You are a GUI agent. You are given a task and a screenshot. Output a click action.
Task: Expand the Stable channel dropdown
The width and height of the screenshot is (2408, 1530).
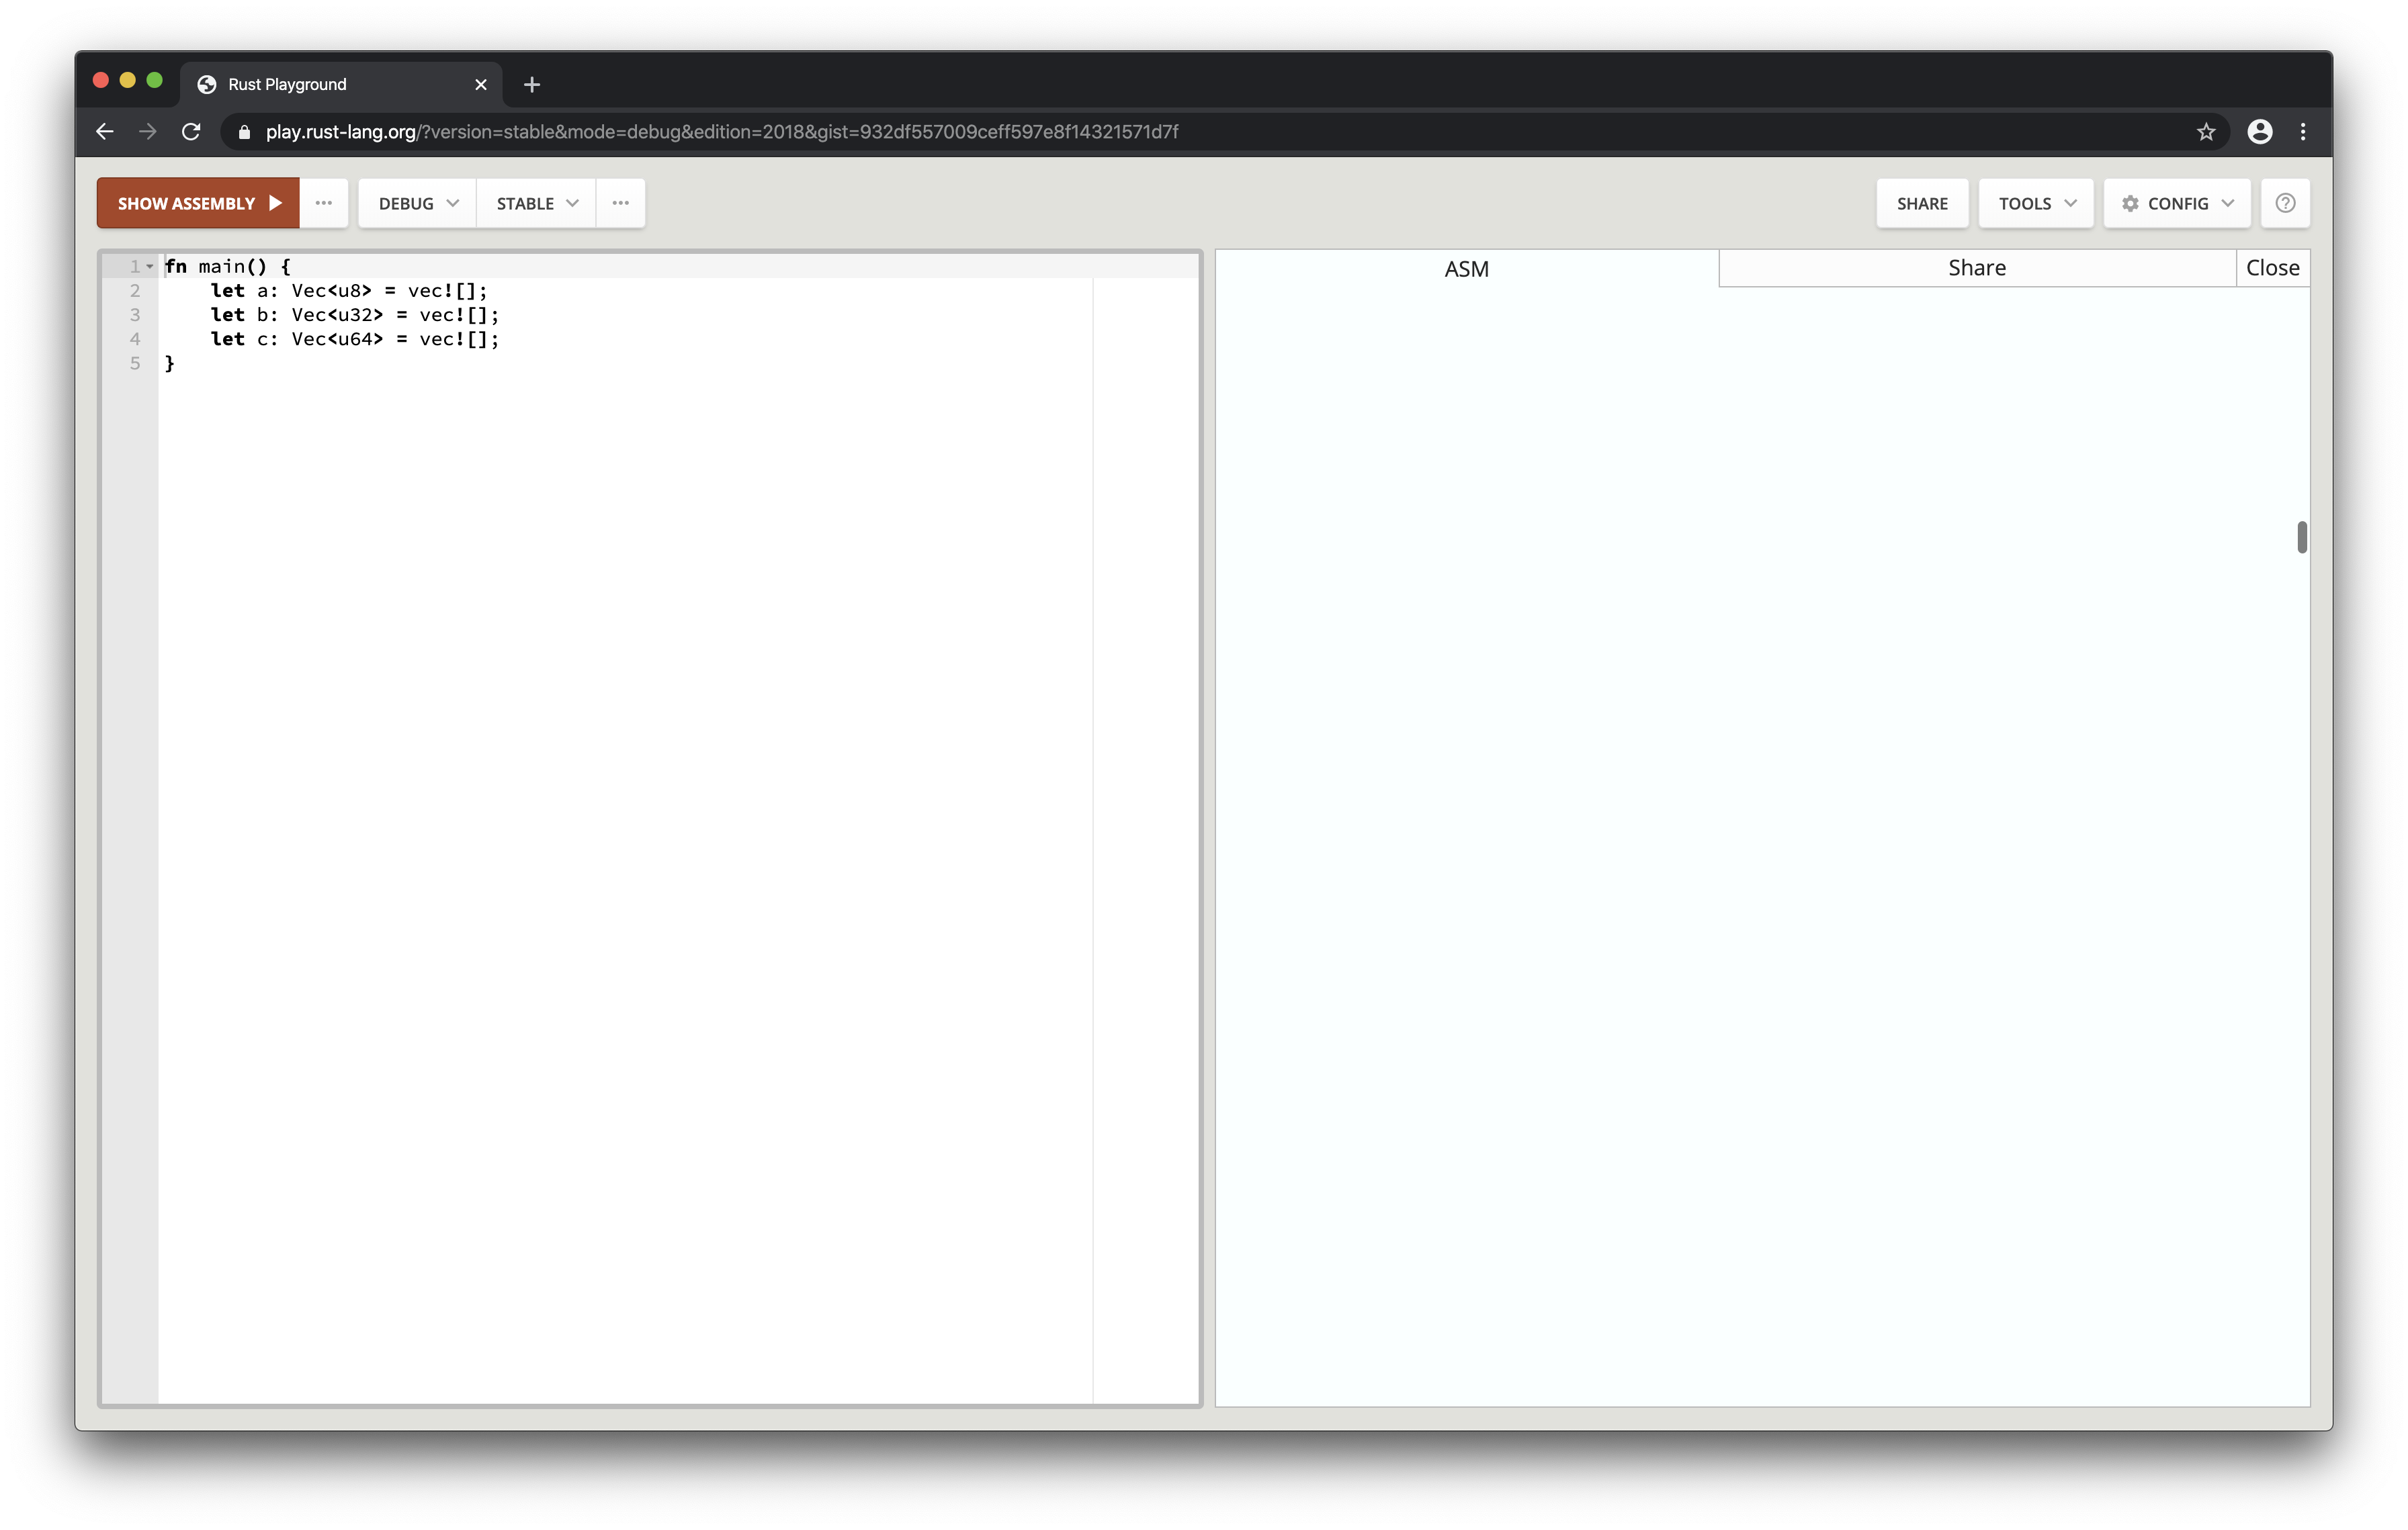tap(536, 203)
